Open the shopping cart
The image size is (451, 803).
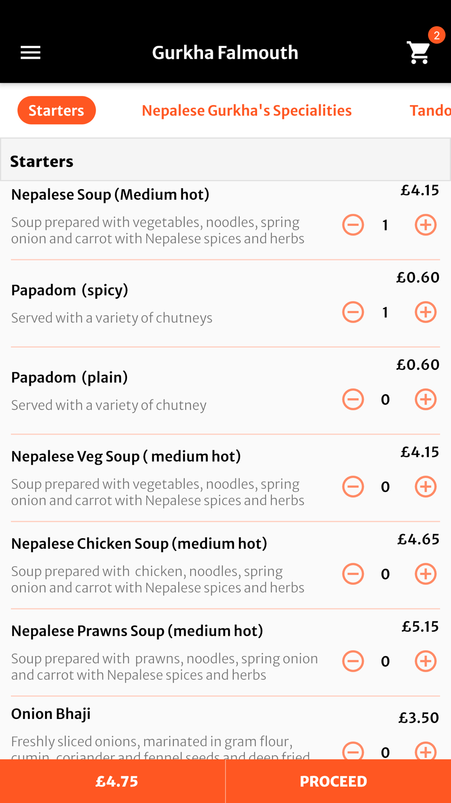[419, 52]
